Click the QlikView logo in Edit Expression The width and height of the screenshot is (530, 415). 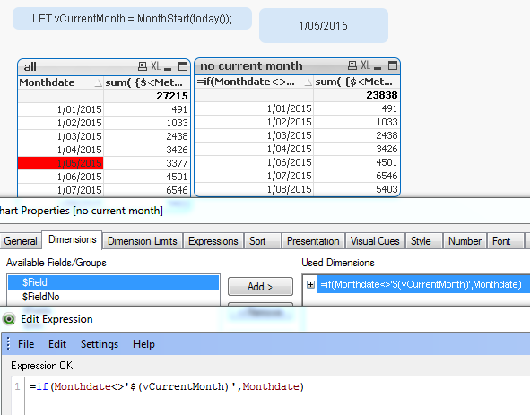pos(9,319)
